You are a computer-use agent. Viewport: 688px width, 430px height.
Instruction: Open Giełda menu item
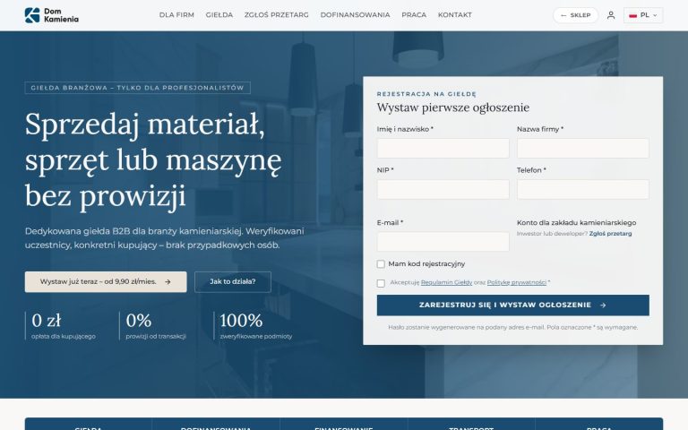[219, 15]
